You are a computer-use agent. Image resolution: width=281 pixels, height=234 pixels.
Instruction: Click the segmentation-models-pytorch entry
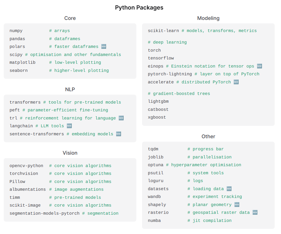pyautogui.click(x=44, y=213)
